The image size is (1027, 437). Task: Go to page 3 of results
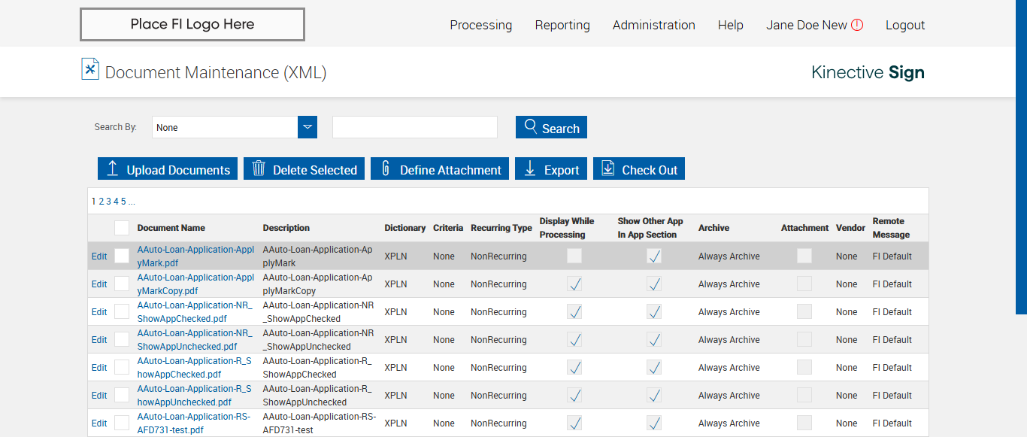pos(108,202)
